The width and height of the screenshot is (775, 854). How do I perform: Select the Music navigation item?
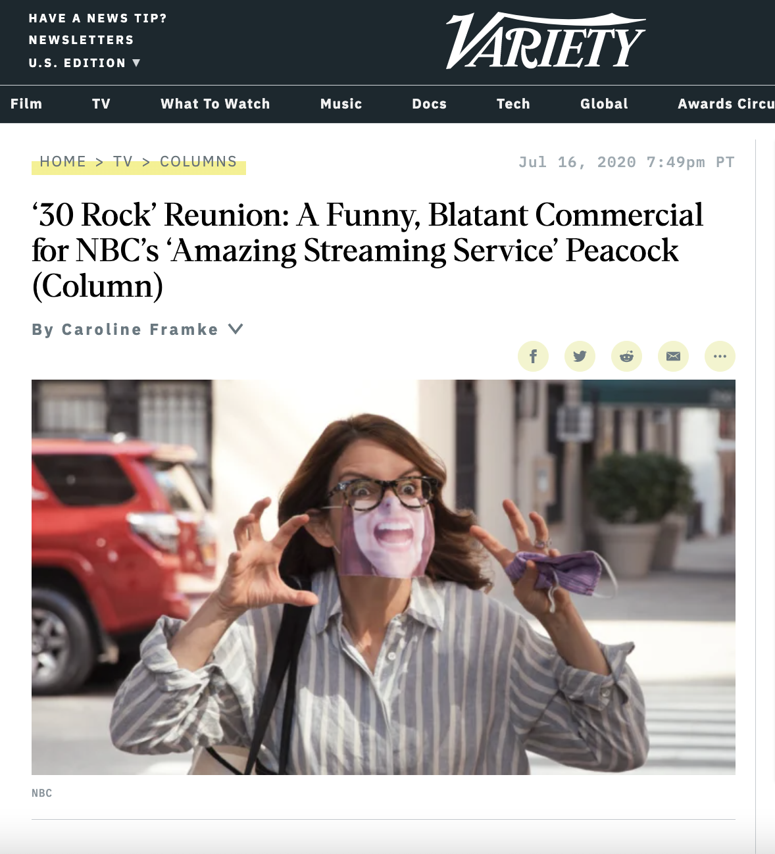(x=341, y=104)
